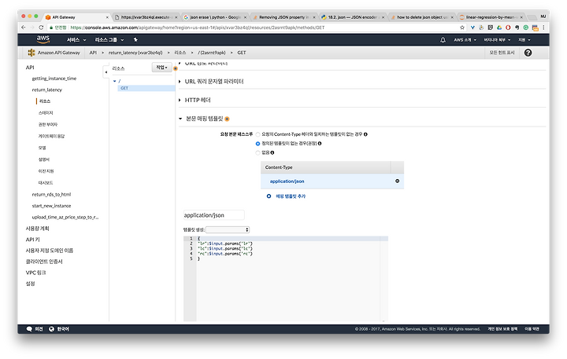Select passthrough when no Content-Type template matches
567x359 pixels.
pyautogui.click(x=258, y=134)
